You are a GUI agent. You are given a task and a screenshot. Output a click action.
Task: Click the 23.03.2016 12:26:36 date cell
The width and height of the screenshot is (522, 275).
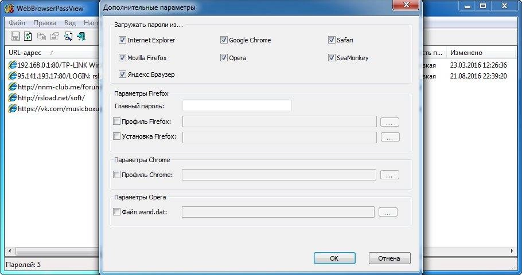tap(478, 65)
